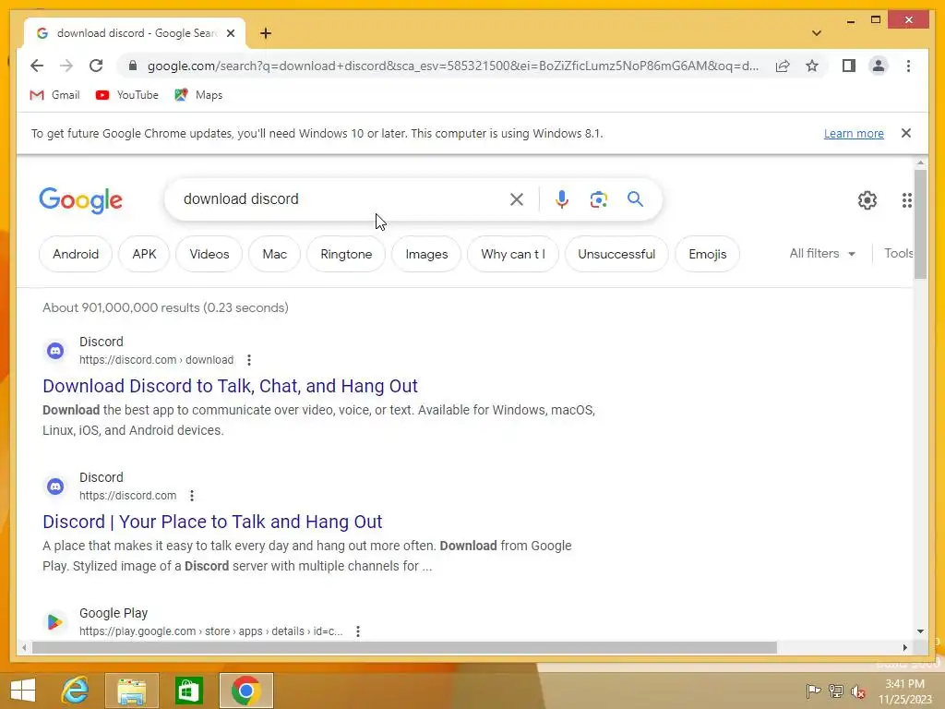Click the play.google.com result URL
The image size is (945, 709).
click(210, 631)
